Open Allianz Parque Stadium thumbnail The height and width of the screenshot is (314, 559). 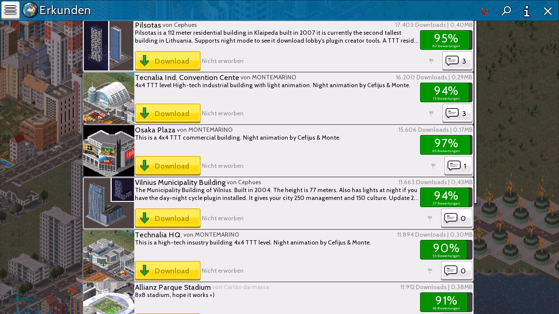coord(108,298)
